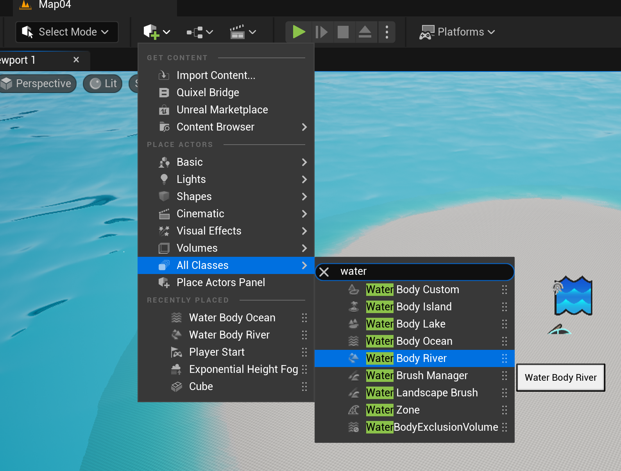Click recently placed Water Body River
This screenshot has height=471, width=621.
[x=226, y=335]
